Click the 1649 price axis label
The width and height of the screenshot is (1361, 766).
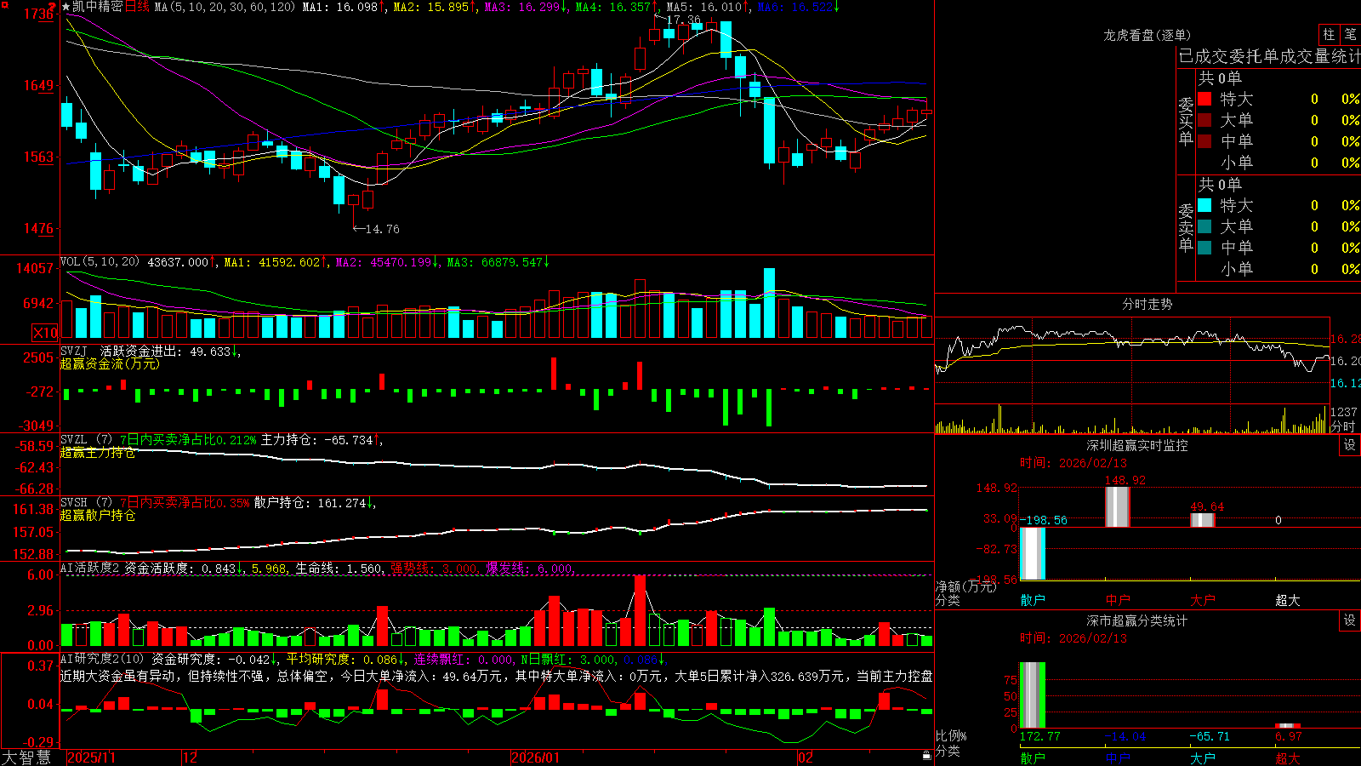coord(37,85)
